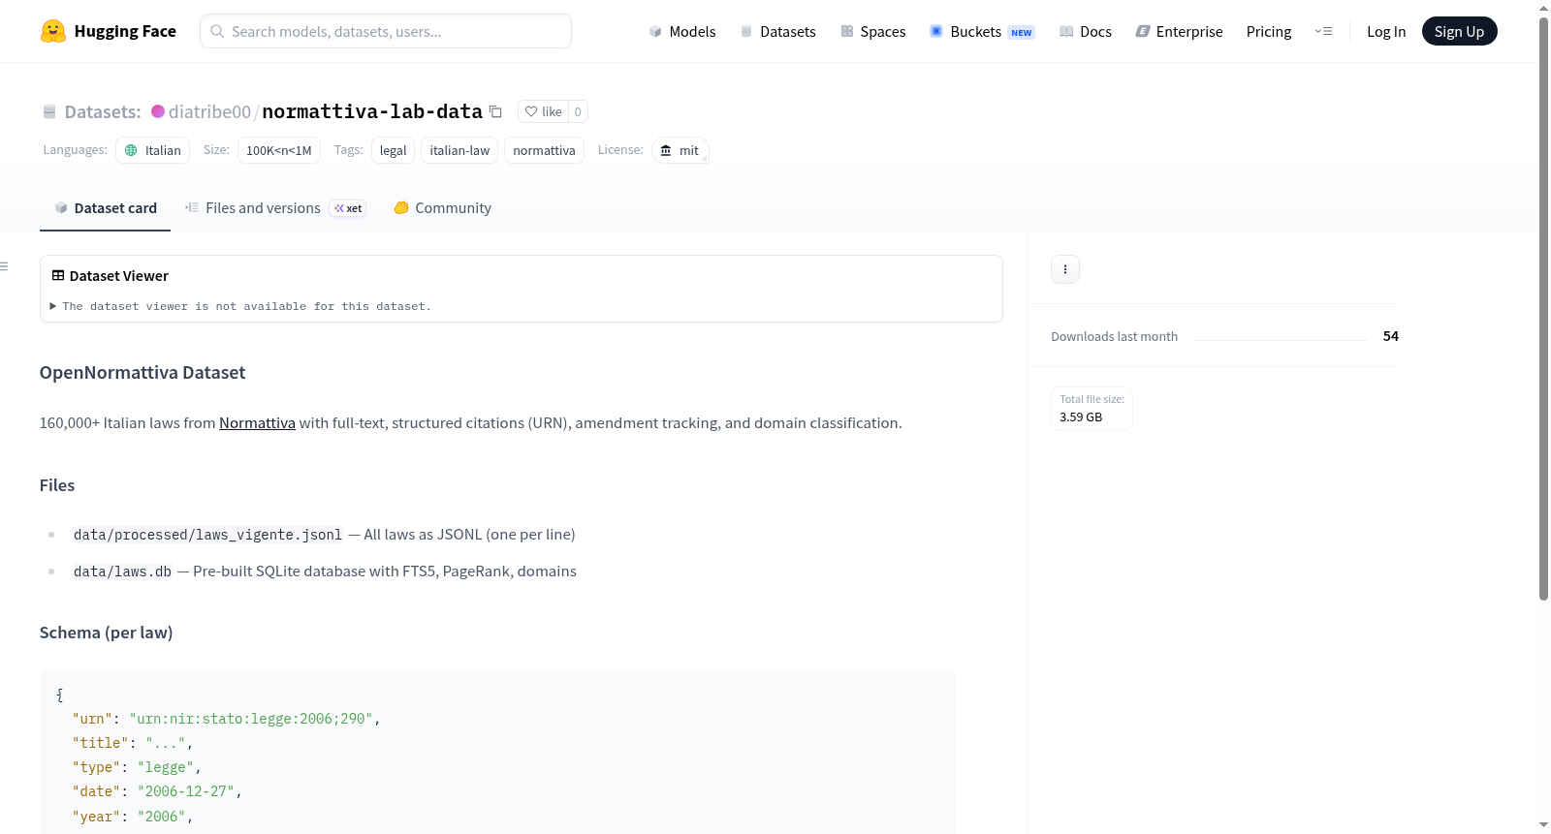This screenshot has height=834, width=1551.
Task: Click the Spaces icon in navigation
Action: pos(847,31)
